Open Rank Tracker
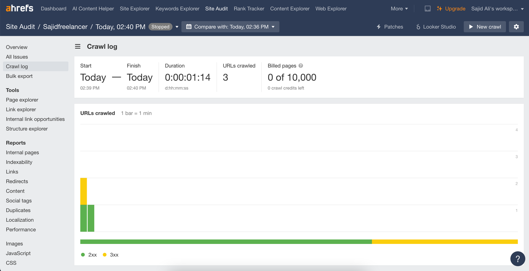 pos(249,9)
